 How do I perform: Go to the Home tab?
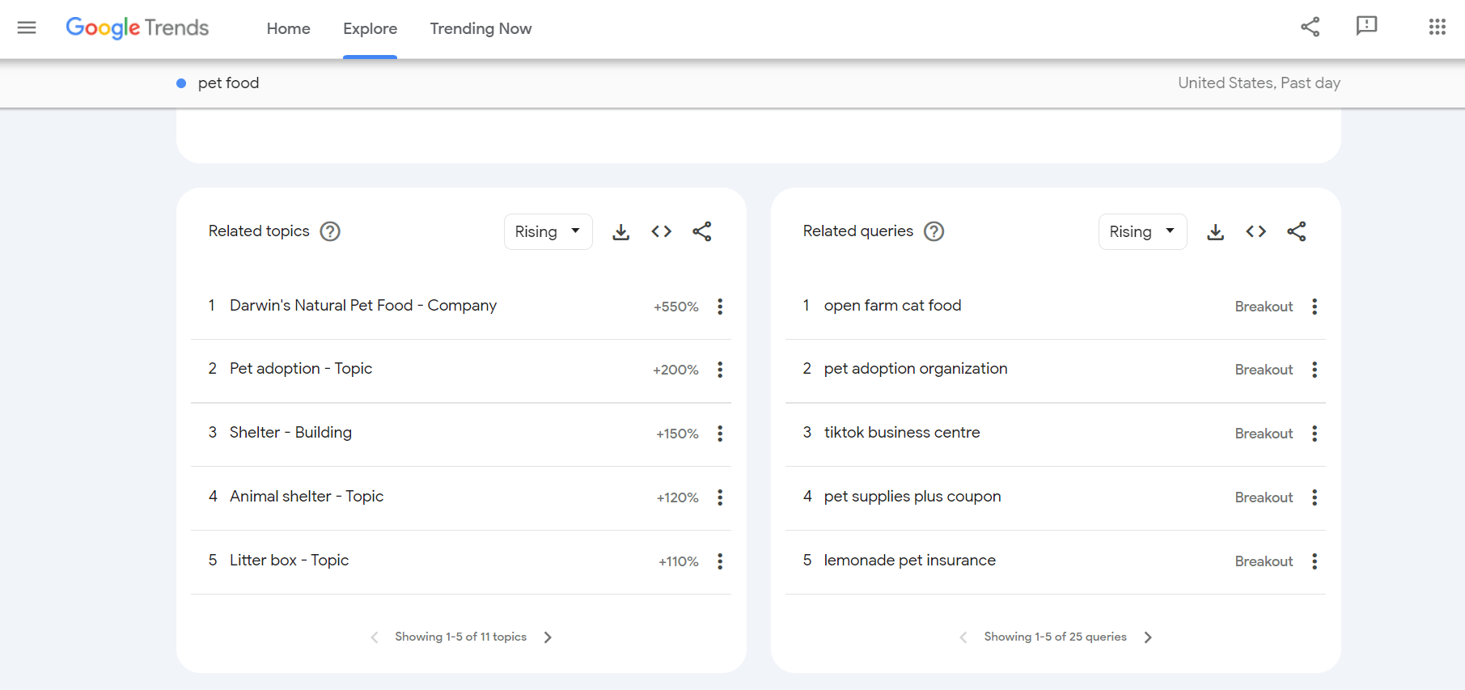(289, 28)
